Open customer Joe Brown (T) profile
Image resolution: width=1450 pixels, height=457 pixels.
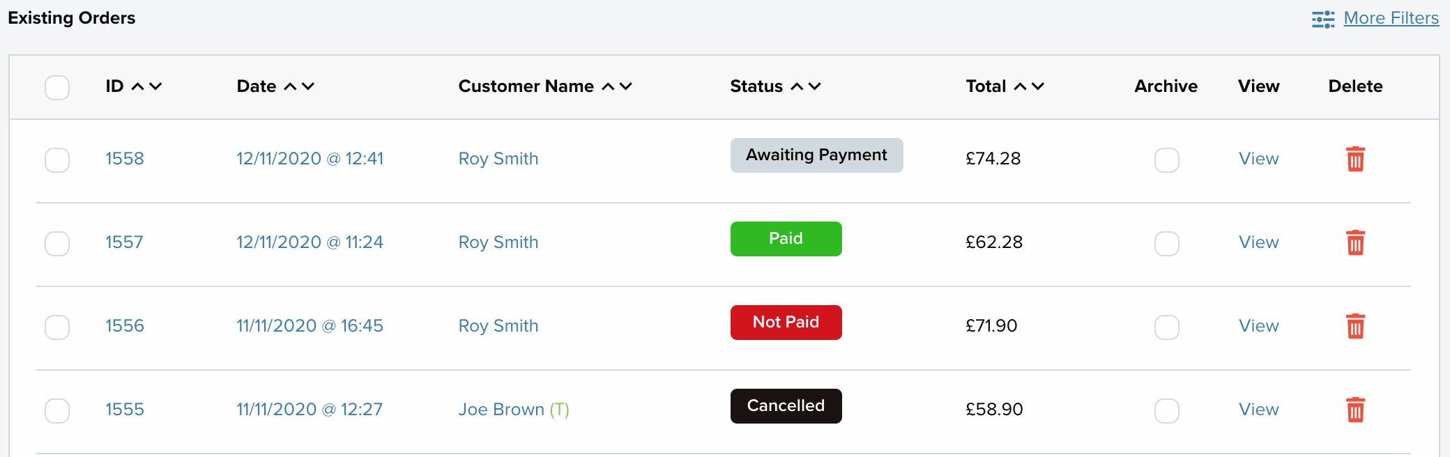[x=514, y=410]
